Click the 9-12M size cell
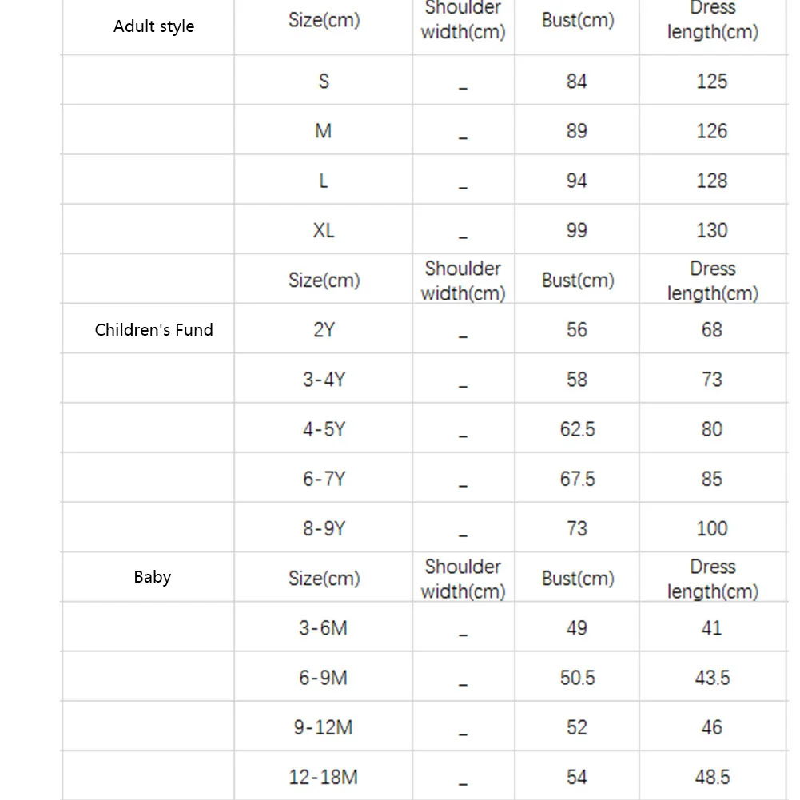Image resolution: width=800 pixels, height=800 pixels. click(x=324, y=727)
